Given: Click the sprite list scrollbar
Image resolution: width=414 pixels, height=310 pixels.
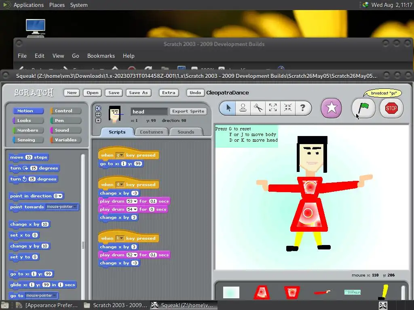Looking at the screenshot, I should [x=403, y=293].
